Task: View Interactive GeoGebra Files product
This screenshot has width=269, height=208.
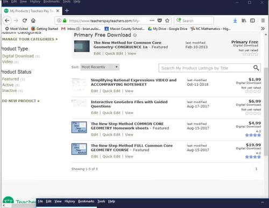Action: pos(129,113)
